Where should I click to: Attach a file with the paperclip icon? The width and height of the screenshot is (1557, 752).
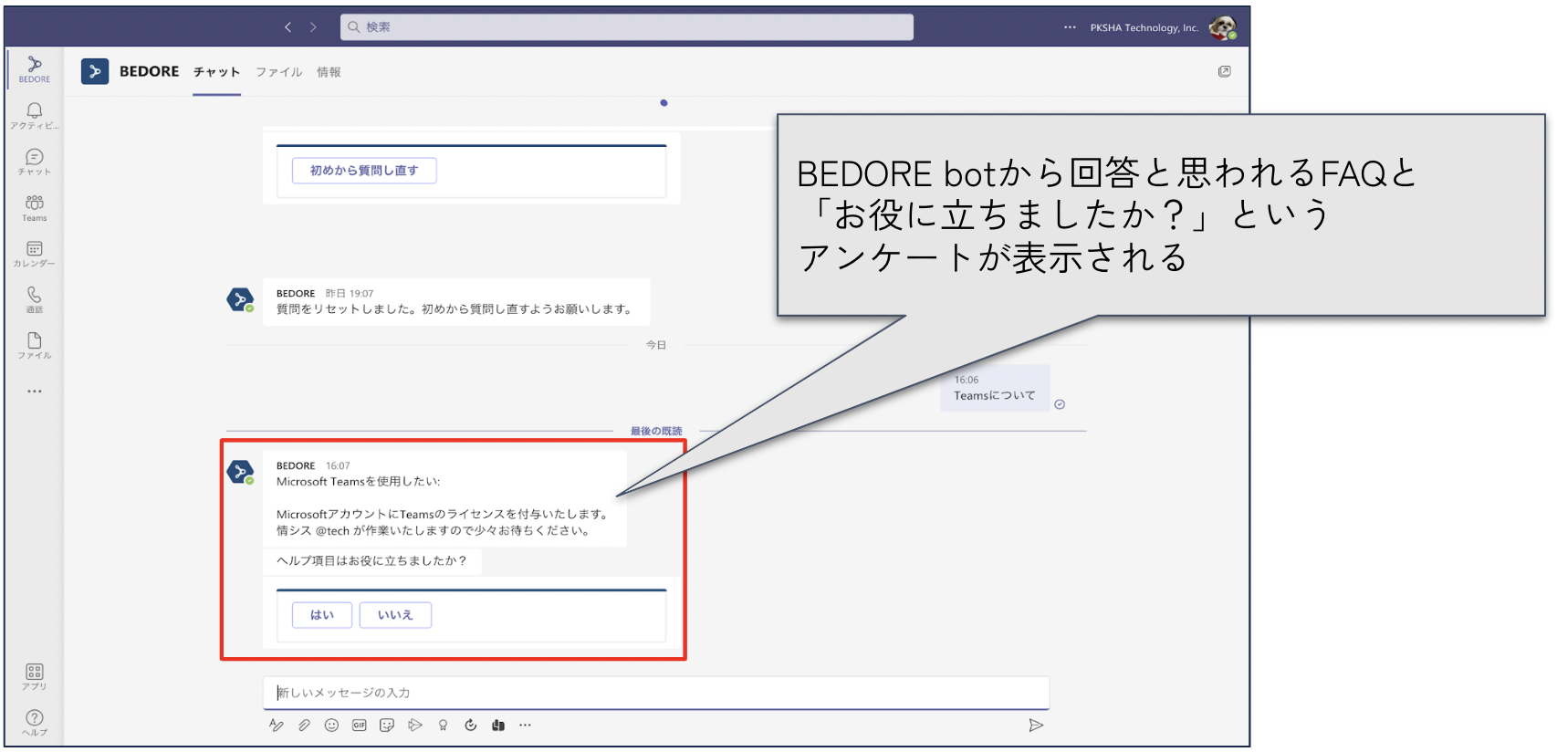coord(304,726)
